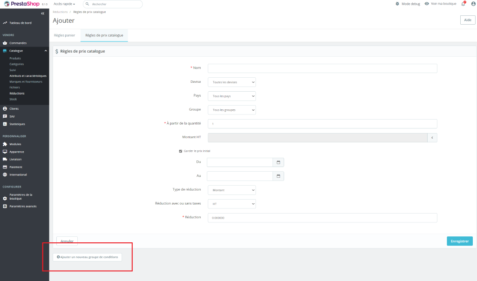This screenshot has height=281, width=477.
Task: Click the Enregistrer button
Action: click(460, 241)
